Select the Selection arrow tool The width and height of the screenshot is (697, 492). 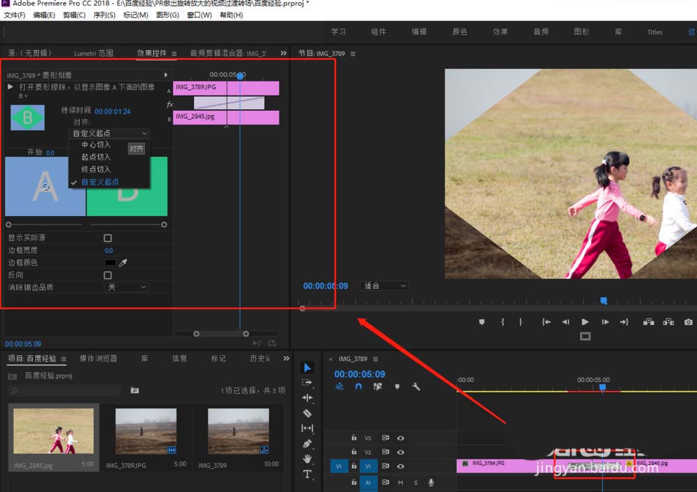point(307,367)
